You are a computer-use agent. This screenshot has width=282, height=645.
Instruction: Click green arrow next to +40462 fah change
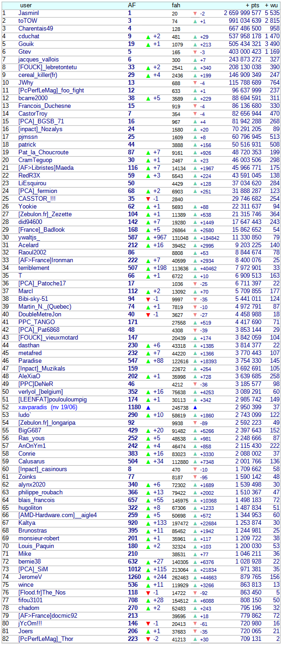coord(195,269)
